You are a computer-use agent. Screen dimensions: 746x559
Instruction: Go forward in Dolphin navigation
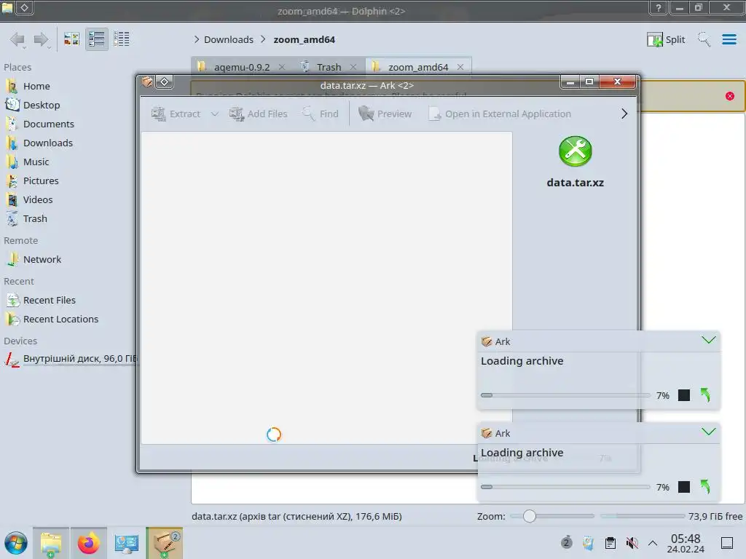point(42,39)
